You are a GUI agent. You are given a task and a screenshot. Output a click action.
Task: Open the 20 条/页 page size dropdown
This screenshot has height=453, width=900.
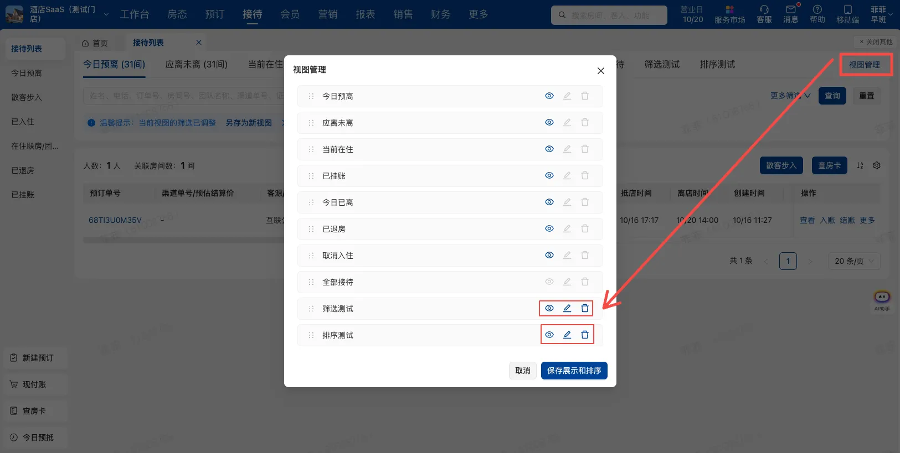[x=854, y=261]
